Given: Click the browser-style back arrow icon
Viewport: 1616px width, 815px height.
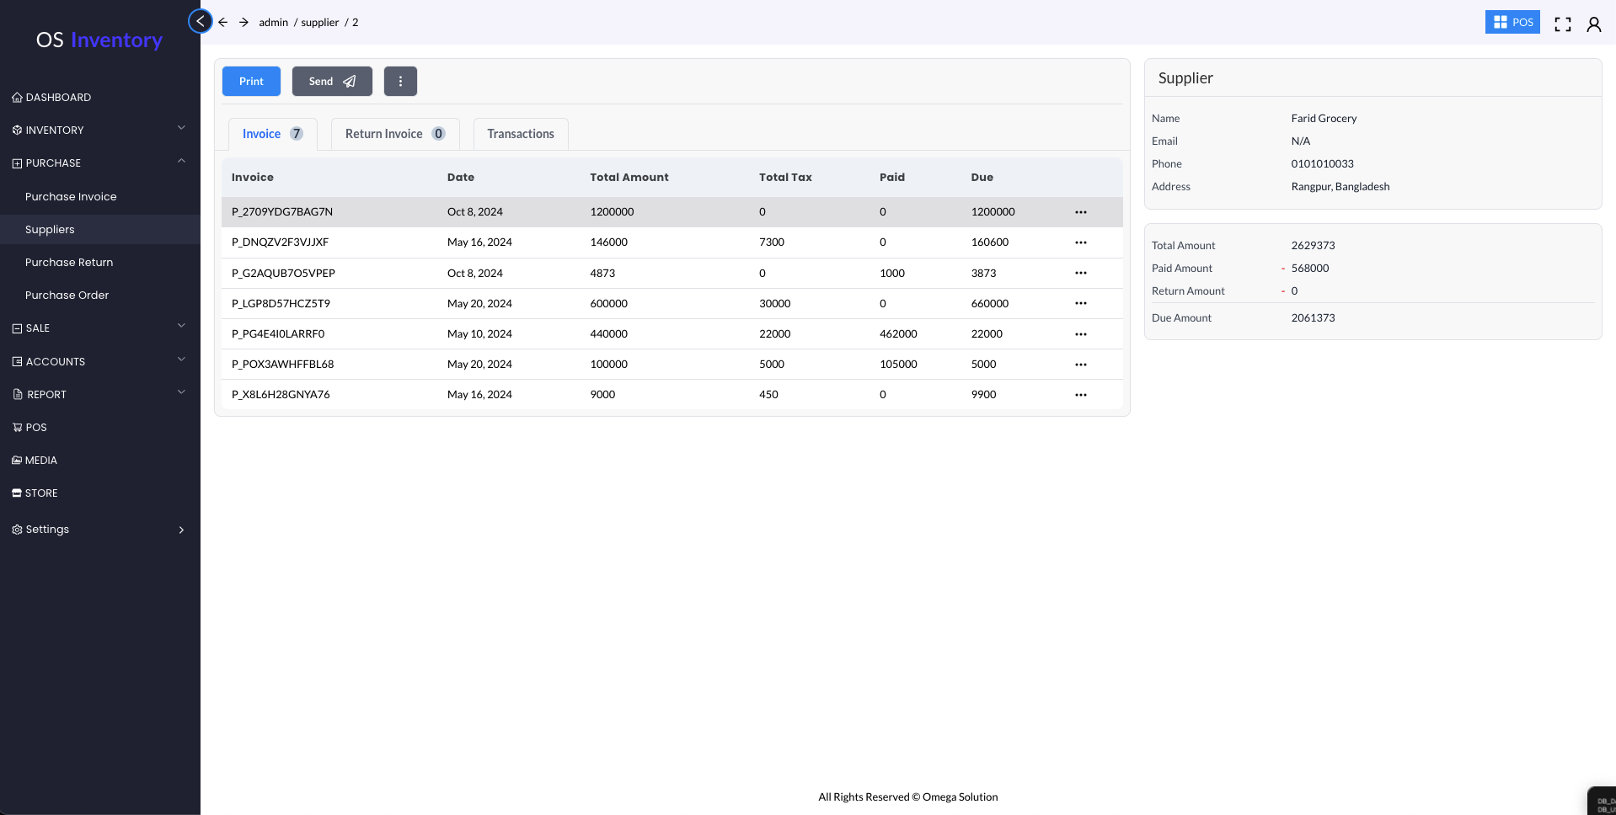Looking at the screenshot, I should click(x=222, y=23).
